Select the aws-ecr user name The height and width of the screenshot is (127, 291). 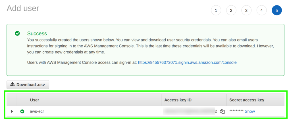[x=37, y=111]
